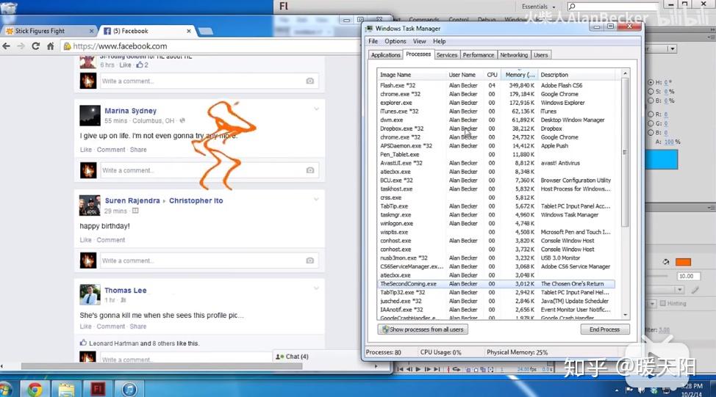This screenshot has width=716, height=397.
Task: Click thumbs-up icon beside Leonard Hartman
Action: [x=83, y=343]
